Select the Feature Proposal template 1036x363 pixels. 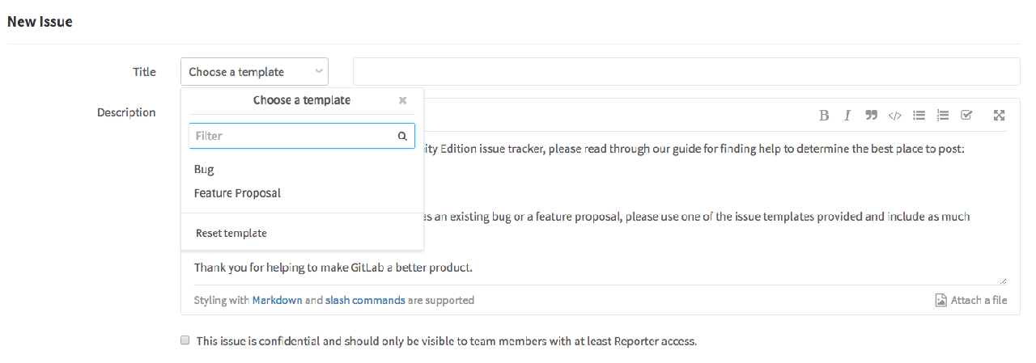(x=237, y=193)
